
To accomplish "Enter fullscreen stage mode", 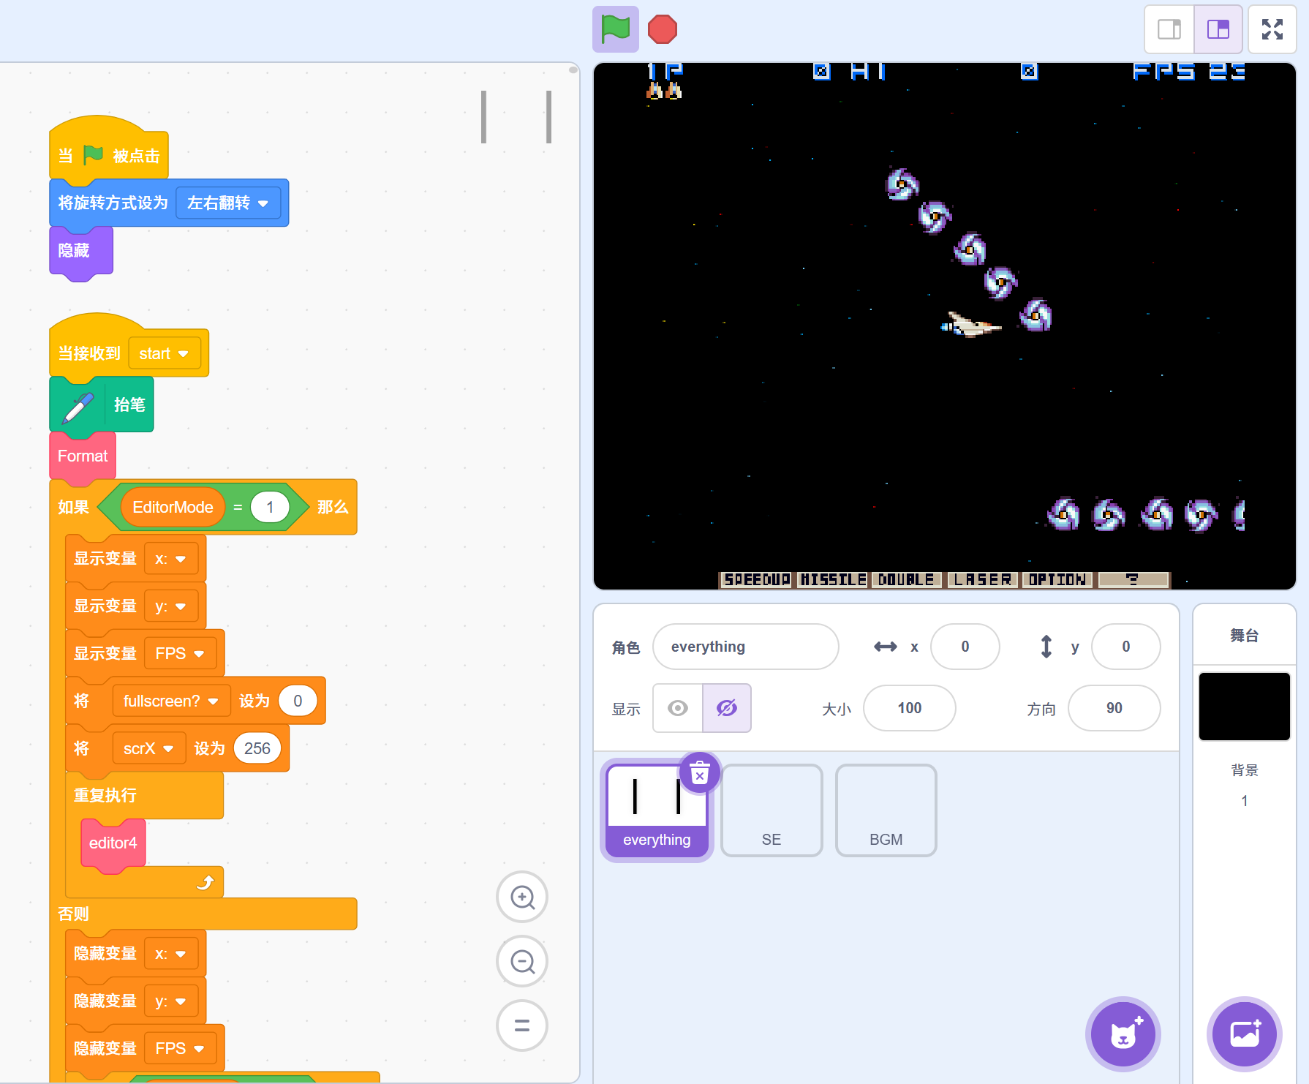I will click(x=1272, y=29).
